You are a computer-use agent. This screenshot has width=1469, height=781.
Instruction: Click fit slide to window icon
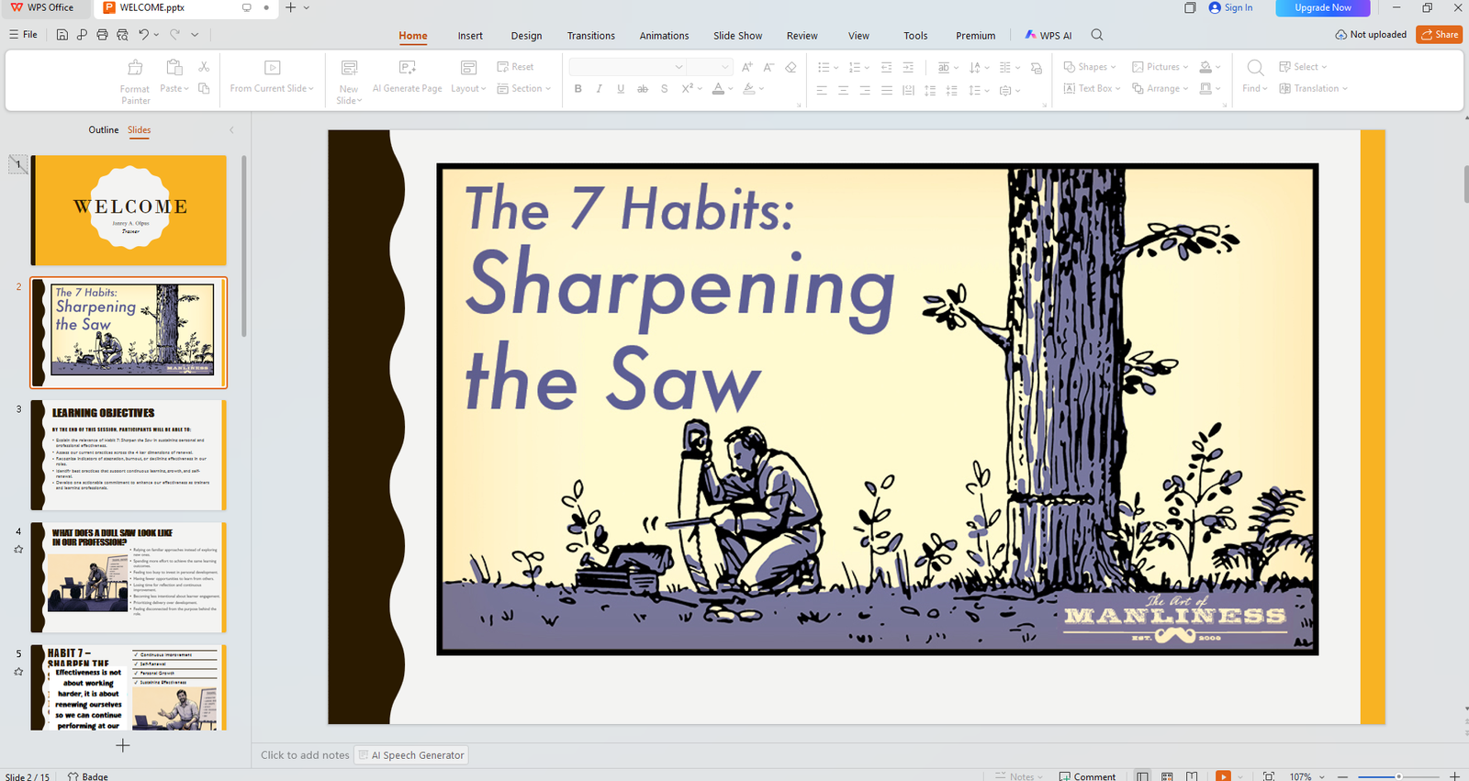[x=1269, y=776]
